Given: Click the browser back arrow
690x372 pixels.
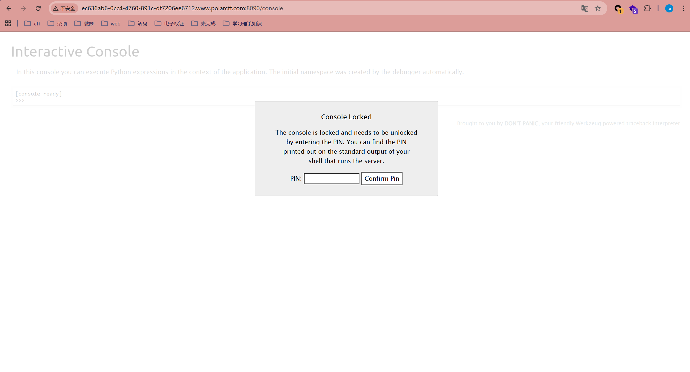Looking at the screenshot, I should (9, 8).
